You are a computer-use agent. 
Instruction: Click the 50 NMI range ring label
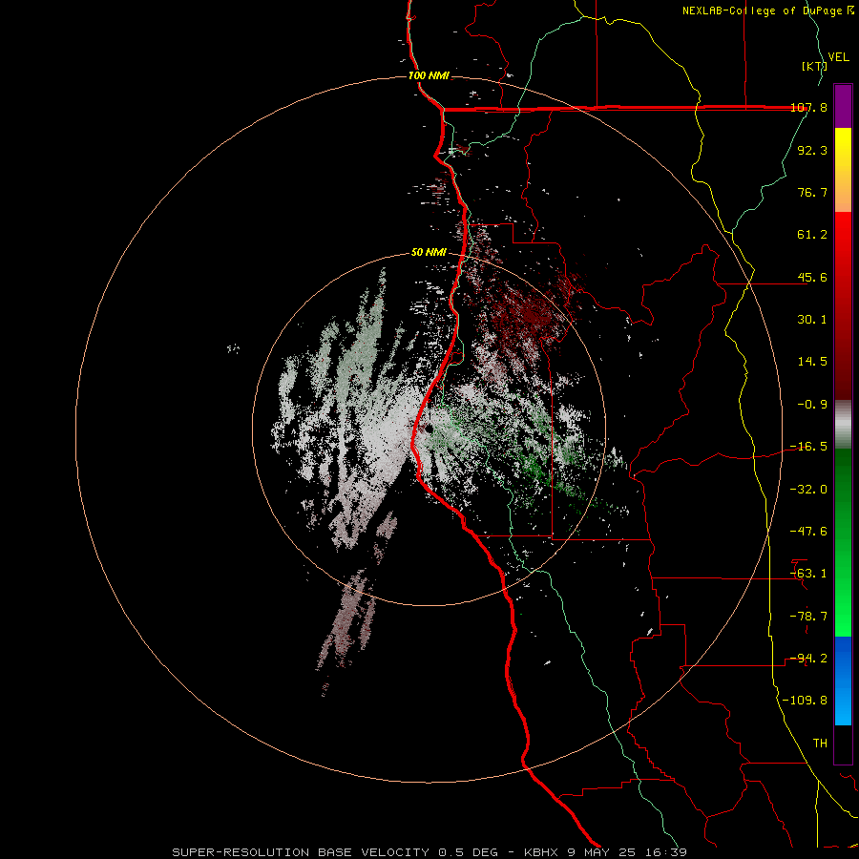coord(429,252)
